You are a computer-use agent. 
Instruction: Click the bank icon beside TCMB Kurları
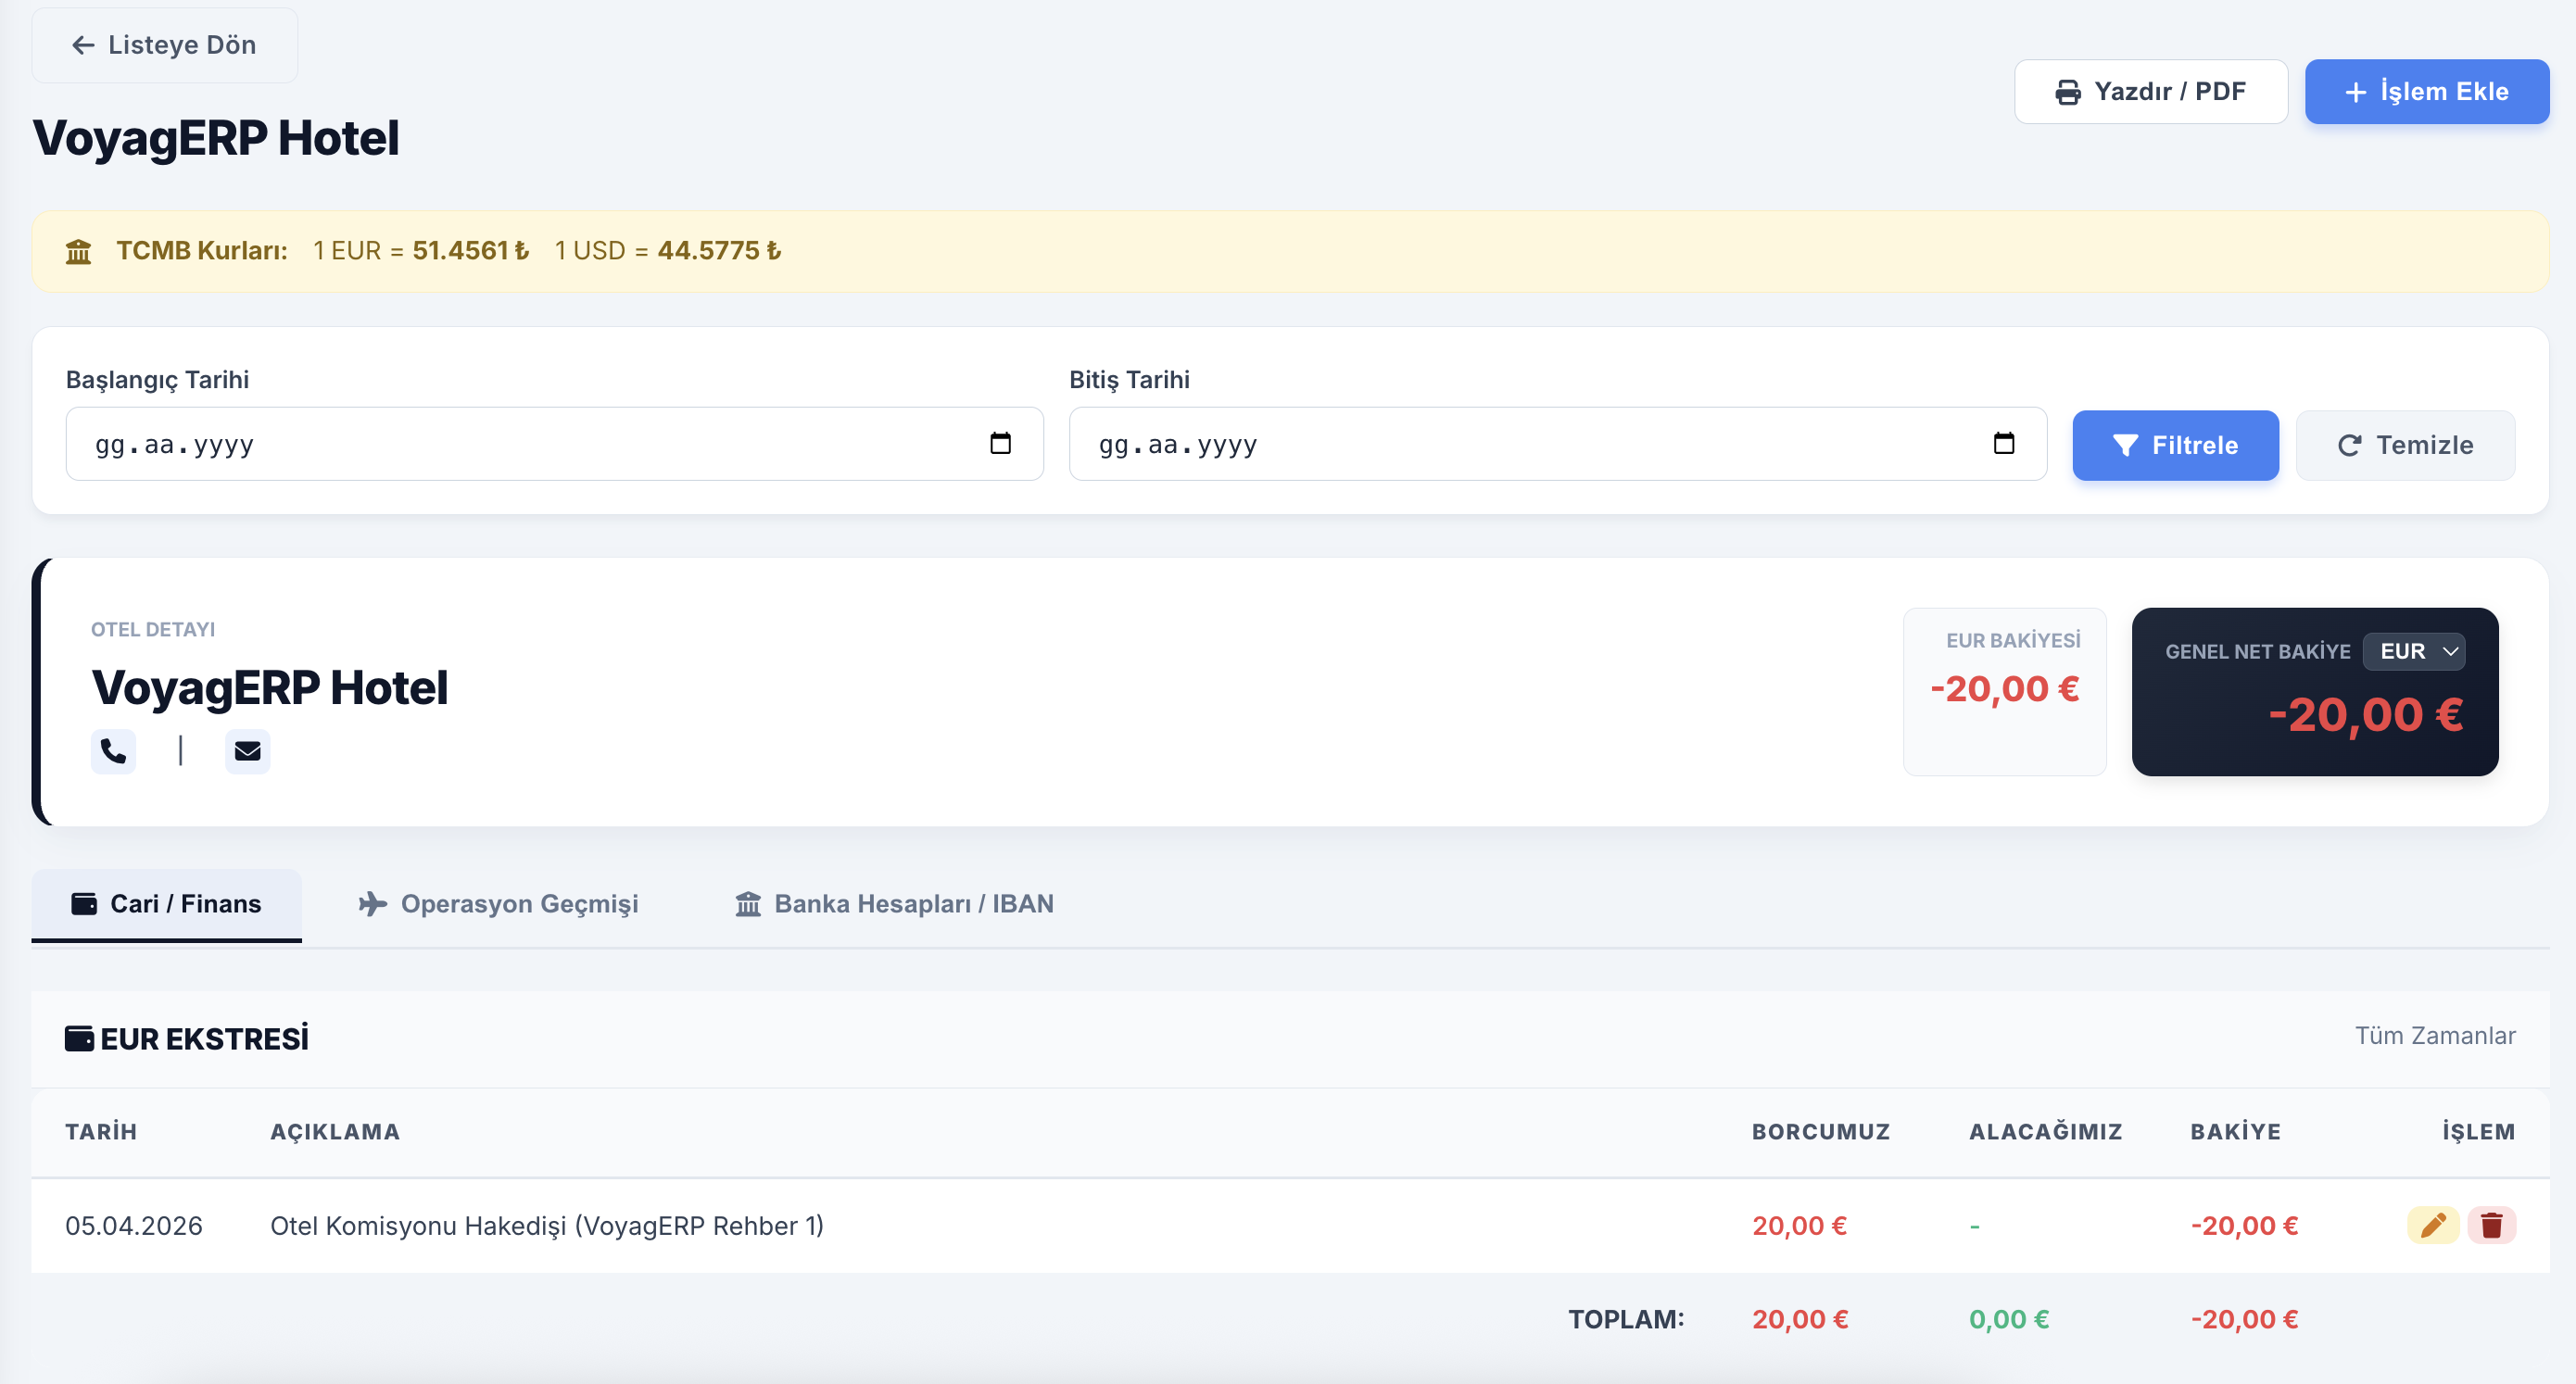coord(78,251)
